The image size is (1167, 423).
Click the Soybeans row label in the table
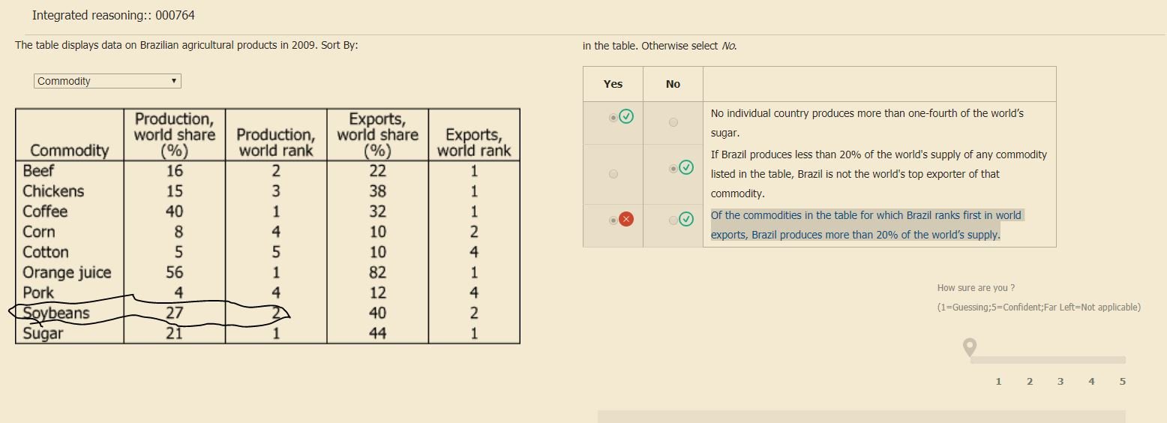coord(56,313)
